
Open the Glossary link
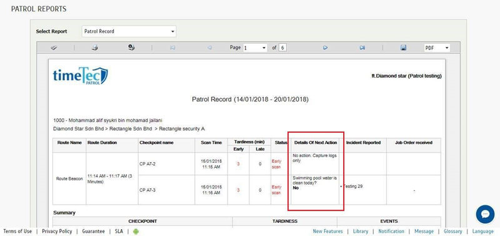pos(452,231)
